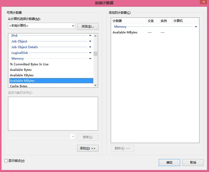Click the counter list scrollbar thumb

[x=95, y=54]
